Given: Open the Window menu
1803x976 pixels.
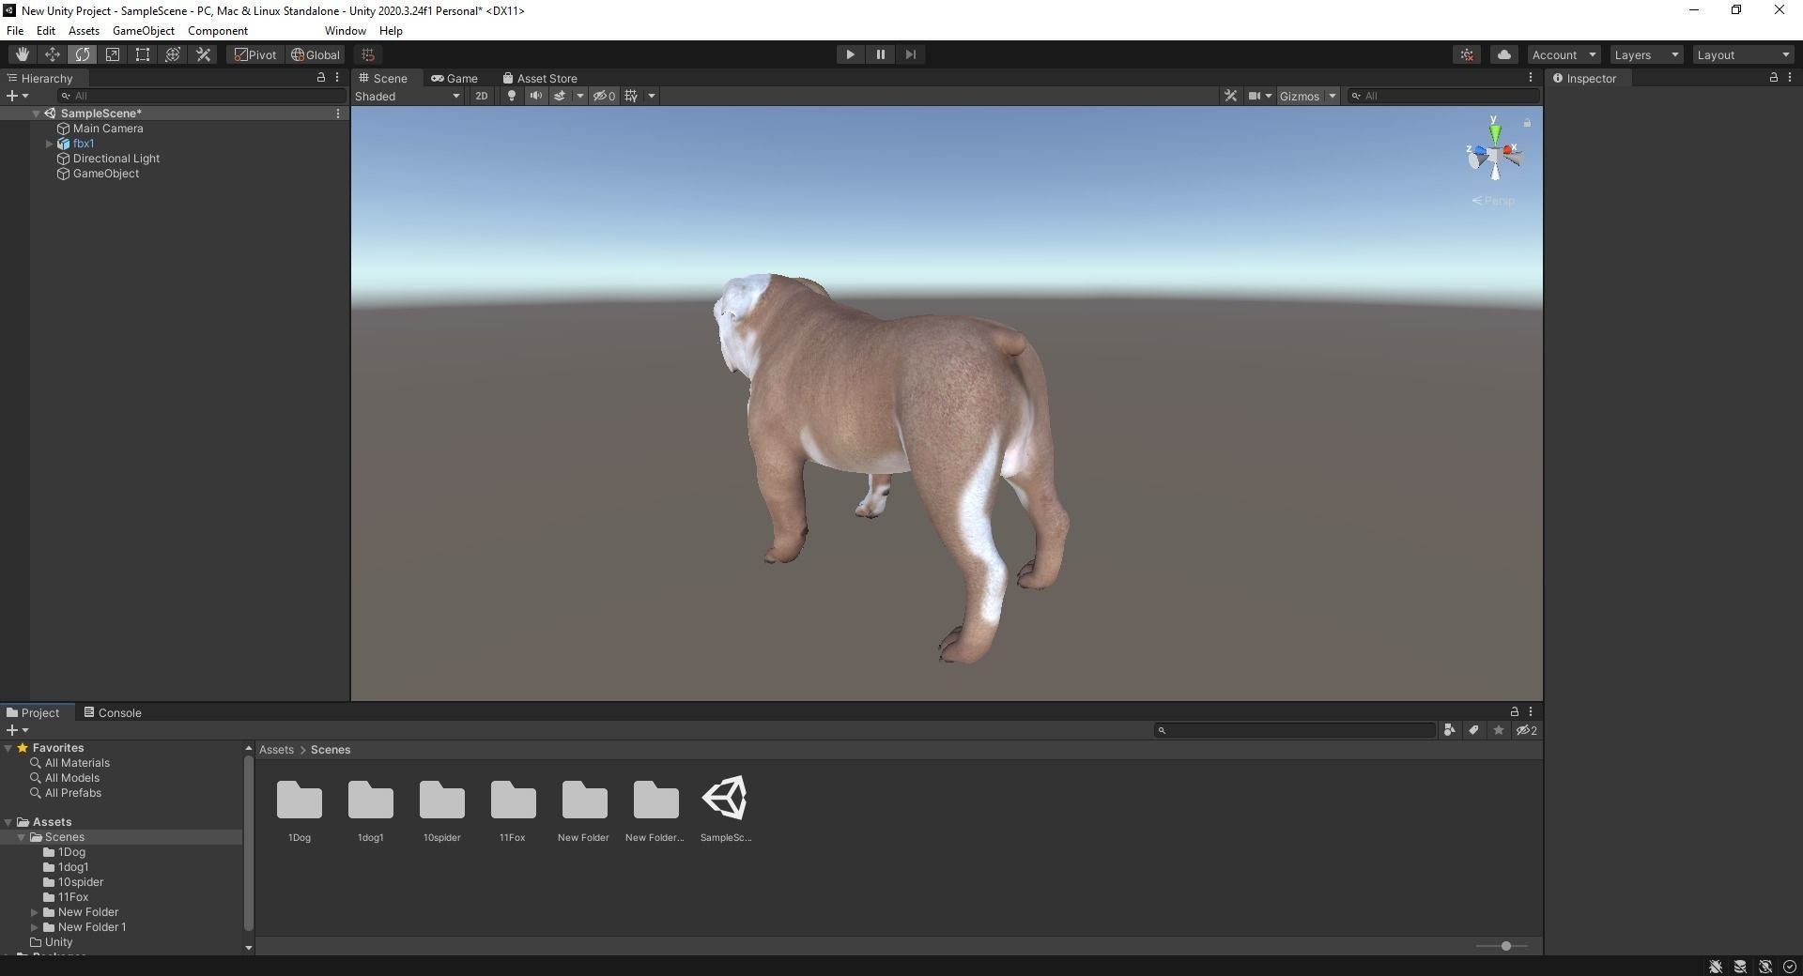Looking at the screenshot, I should tap(346, 31).
